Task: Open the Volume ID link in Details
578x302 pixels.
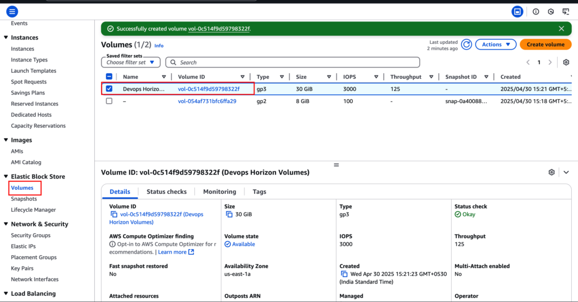Action: click(156, 219)
